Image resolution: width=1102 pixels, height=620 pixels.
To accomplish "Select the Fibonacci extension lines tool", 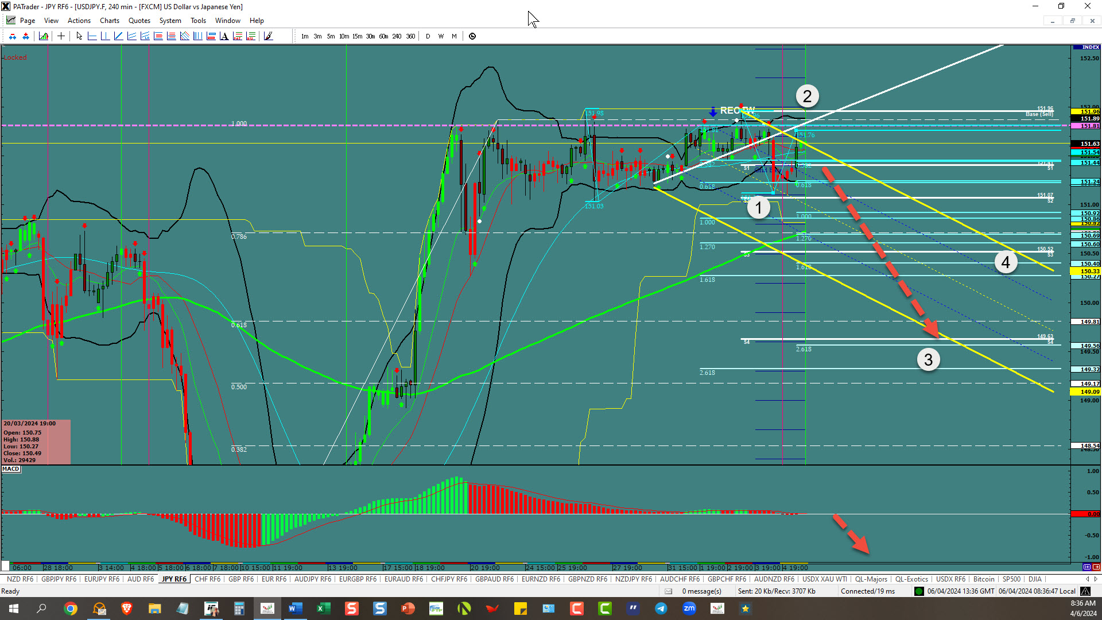I will tap(171, 36).
